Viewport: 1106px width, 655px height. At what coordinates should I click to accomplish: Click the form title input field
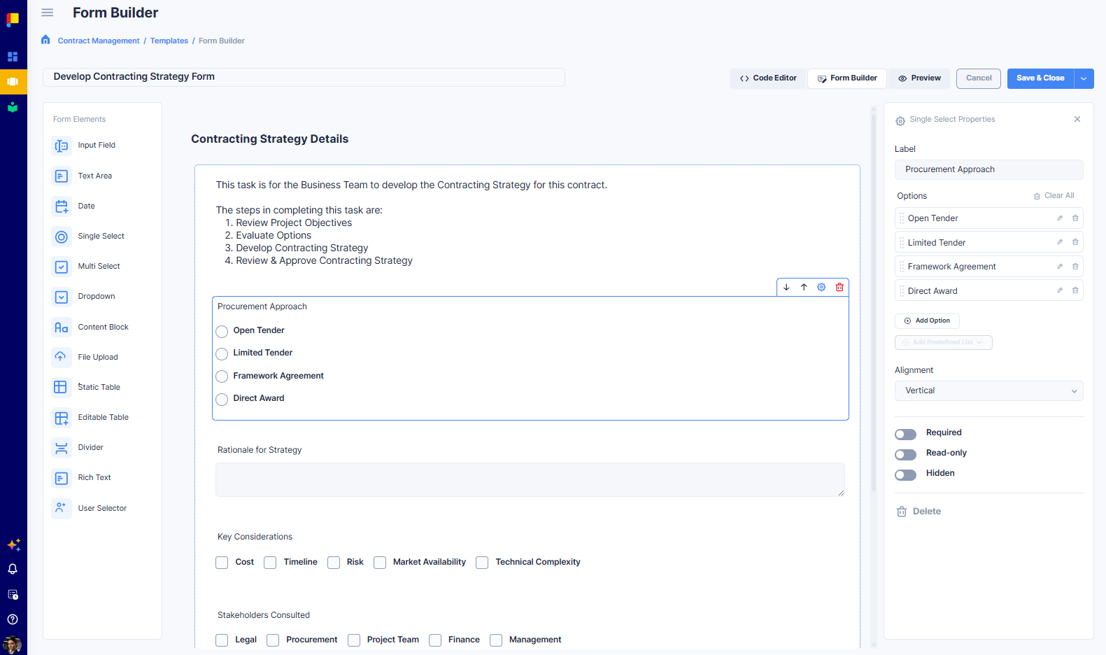[x=304, y=77]
